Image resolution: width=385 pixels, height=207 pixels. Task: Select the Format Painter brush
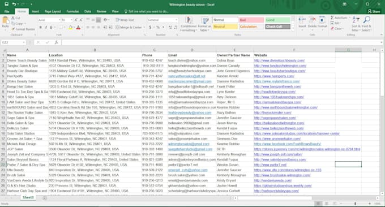click(23, 29)
